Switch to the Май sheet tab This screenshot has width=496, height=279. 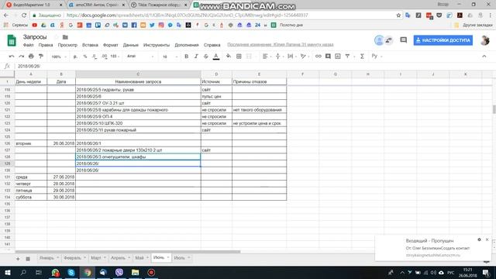tap(141, 258)
